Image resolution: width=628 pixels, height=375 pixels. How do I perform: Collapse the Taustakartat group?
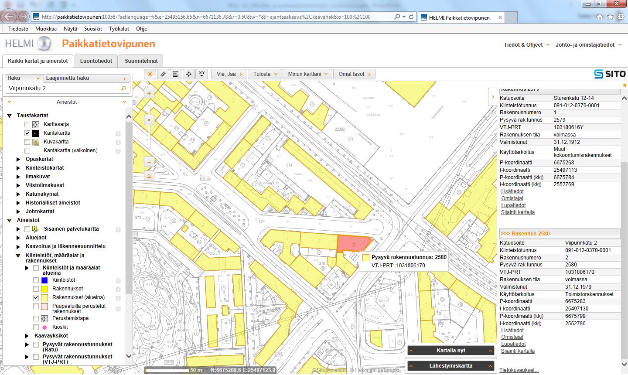click(9, 116)
